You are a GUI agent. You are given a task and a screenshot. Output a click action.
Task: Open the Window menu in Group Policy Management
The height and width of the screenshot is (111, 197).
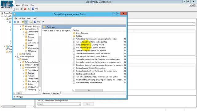tap(25, 5)
